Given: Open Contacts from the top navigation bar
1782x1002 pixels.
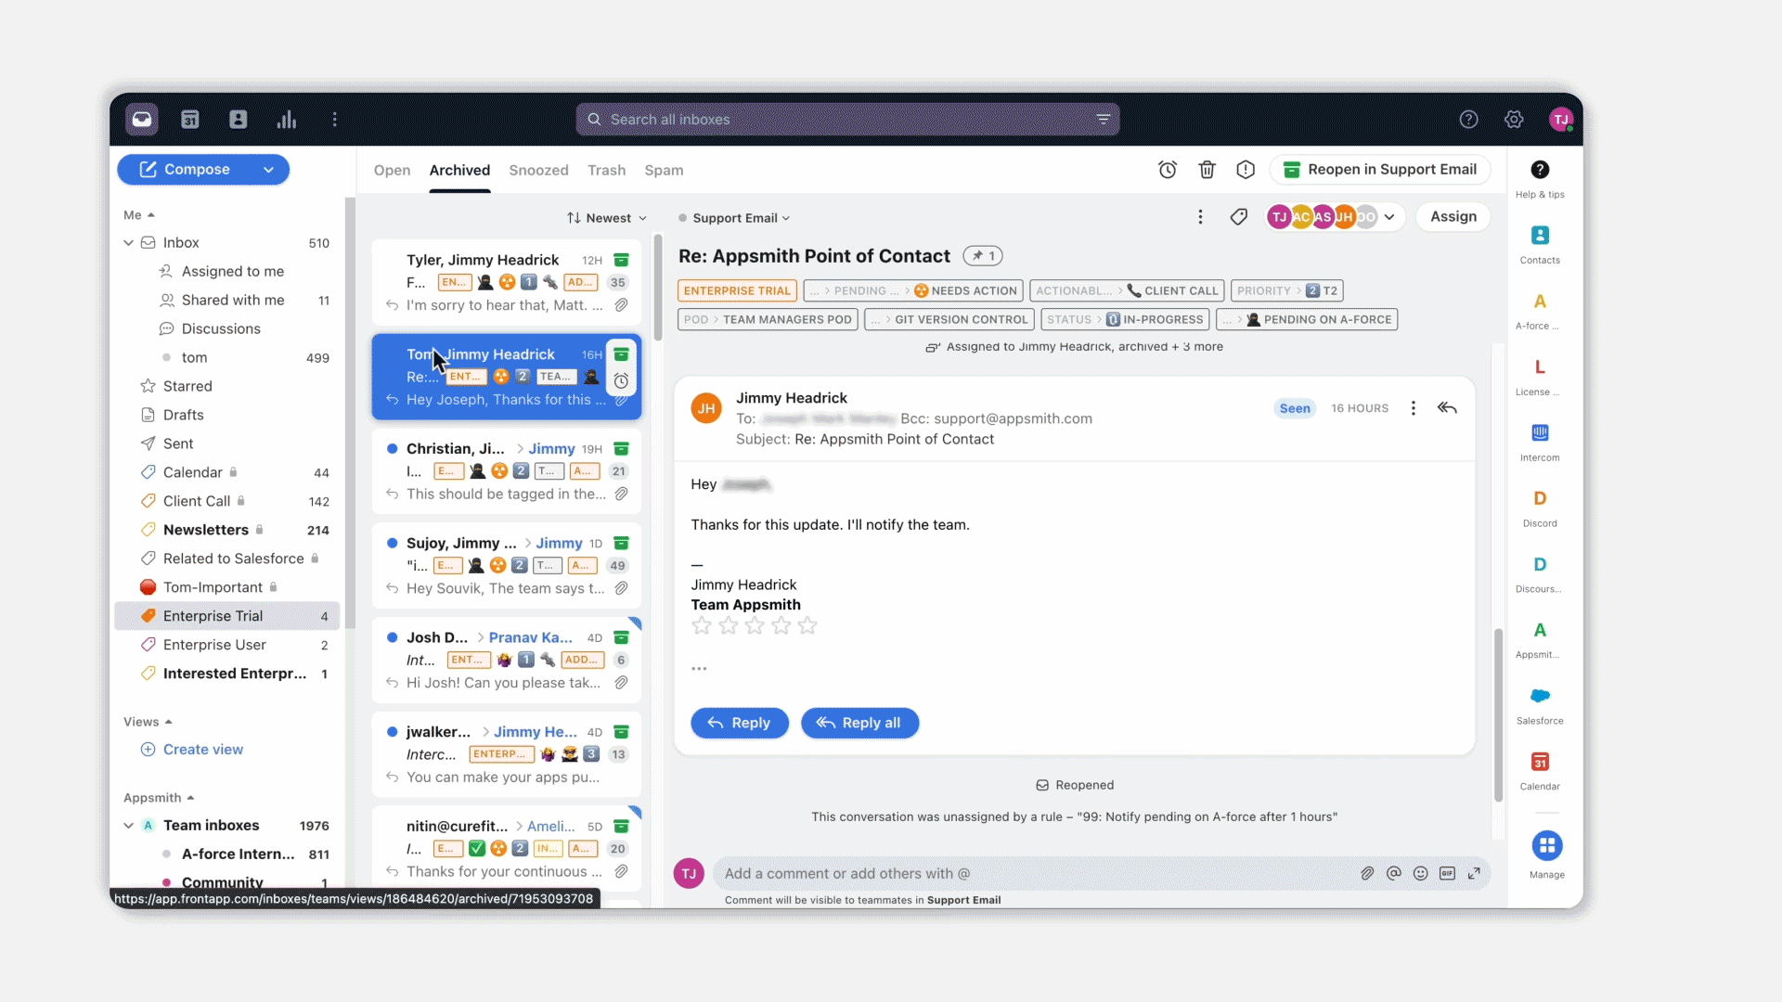Looking at the screenshot, I should pyautogui.click(x=239, y=119).
